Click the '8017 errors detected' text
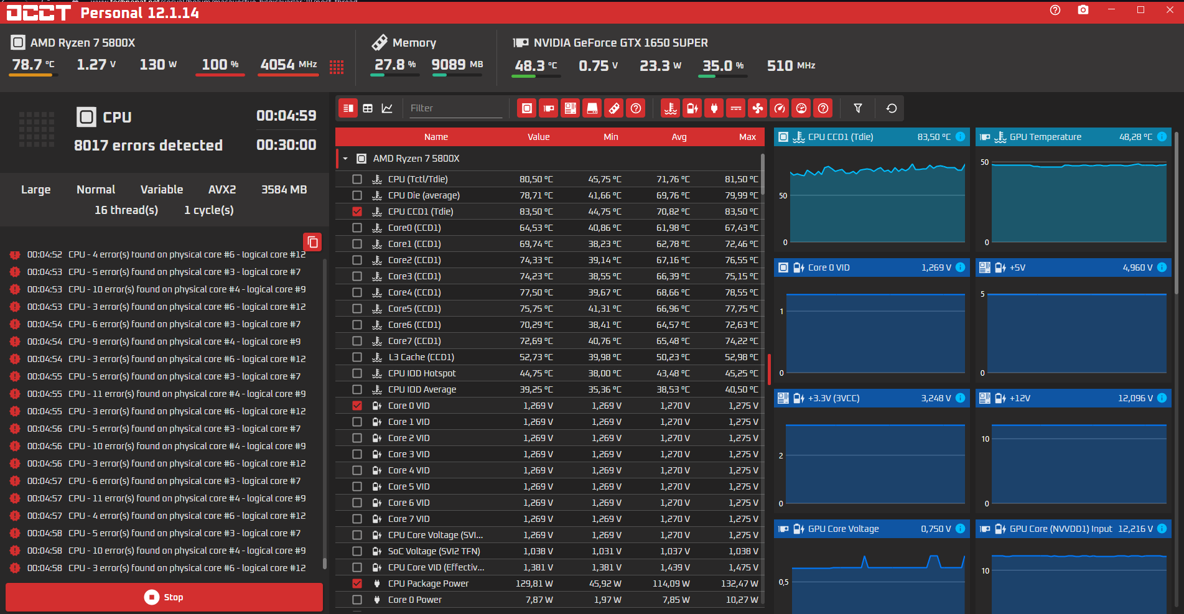This screenshot has width=1184, height=614. 148,146
